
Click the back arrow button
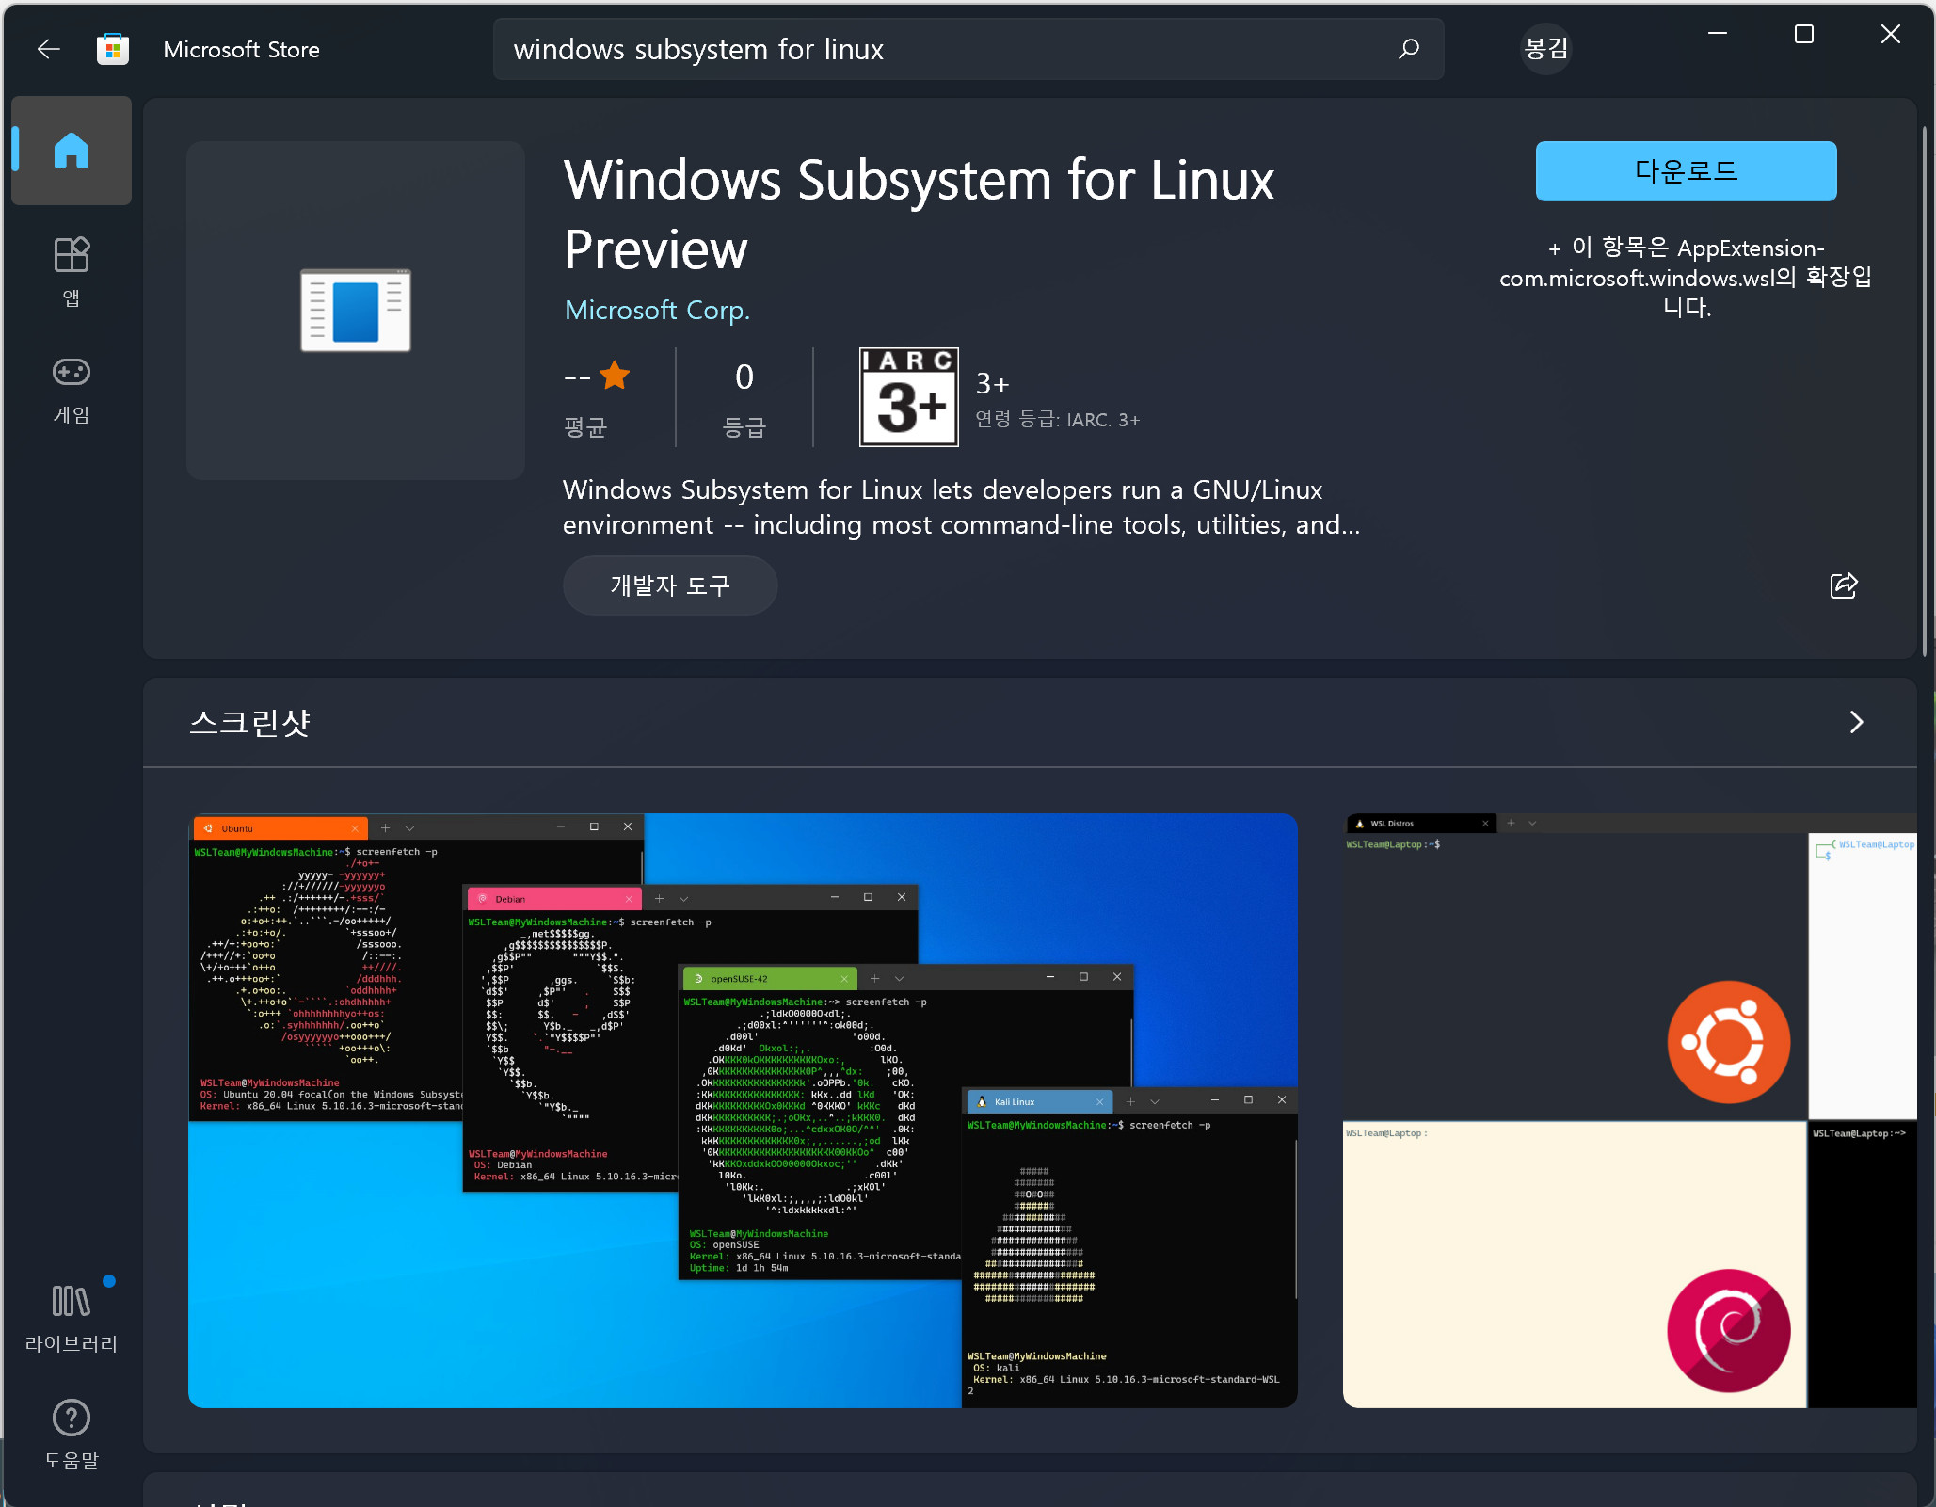[x=49, y=49]
